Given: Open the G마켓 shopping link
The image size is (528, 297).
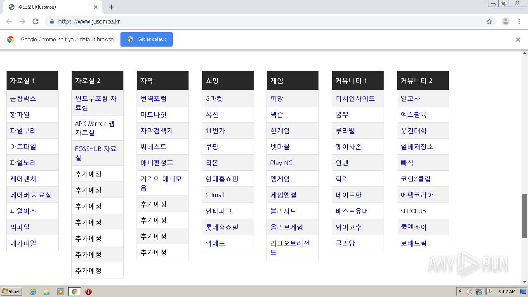Looking at the screenshot, I should coord(214,99).
